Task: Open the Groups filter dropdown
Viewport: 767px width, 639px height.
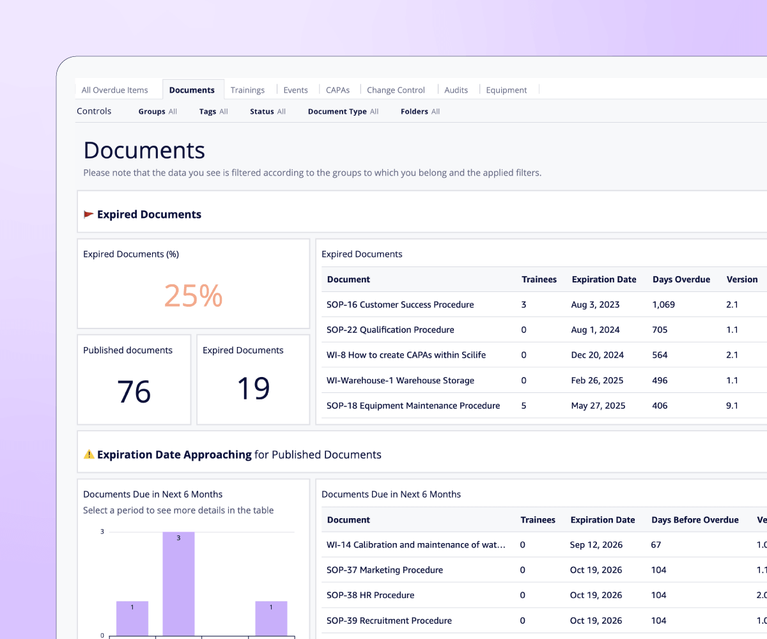Action: tap(158, 111)
